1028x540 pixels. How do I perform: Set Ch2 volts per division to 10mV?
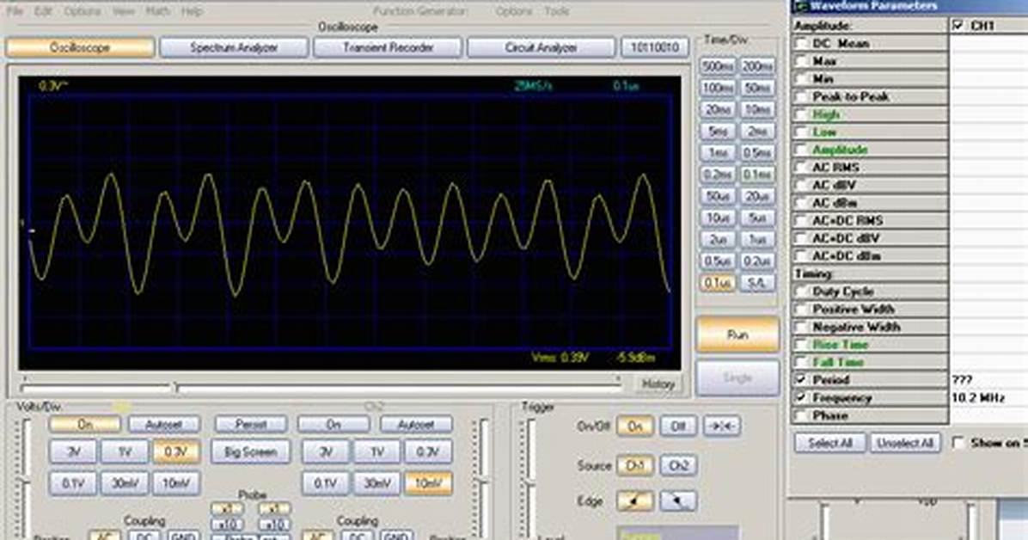click(x=427, y=483)
